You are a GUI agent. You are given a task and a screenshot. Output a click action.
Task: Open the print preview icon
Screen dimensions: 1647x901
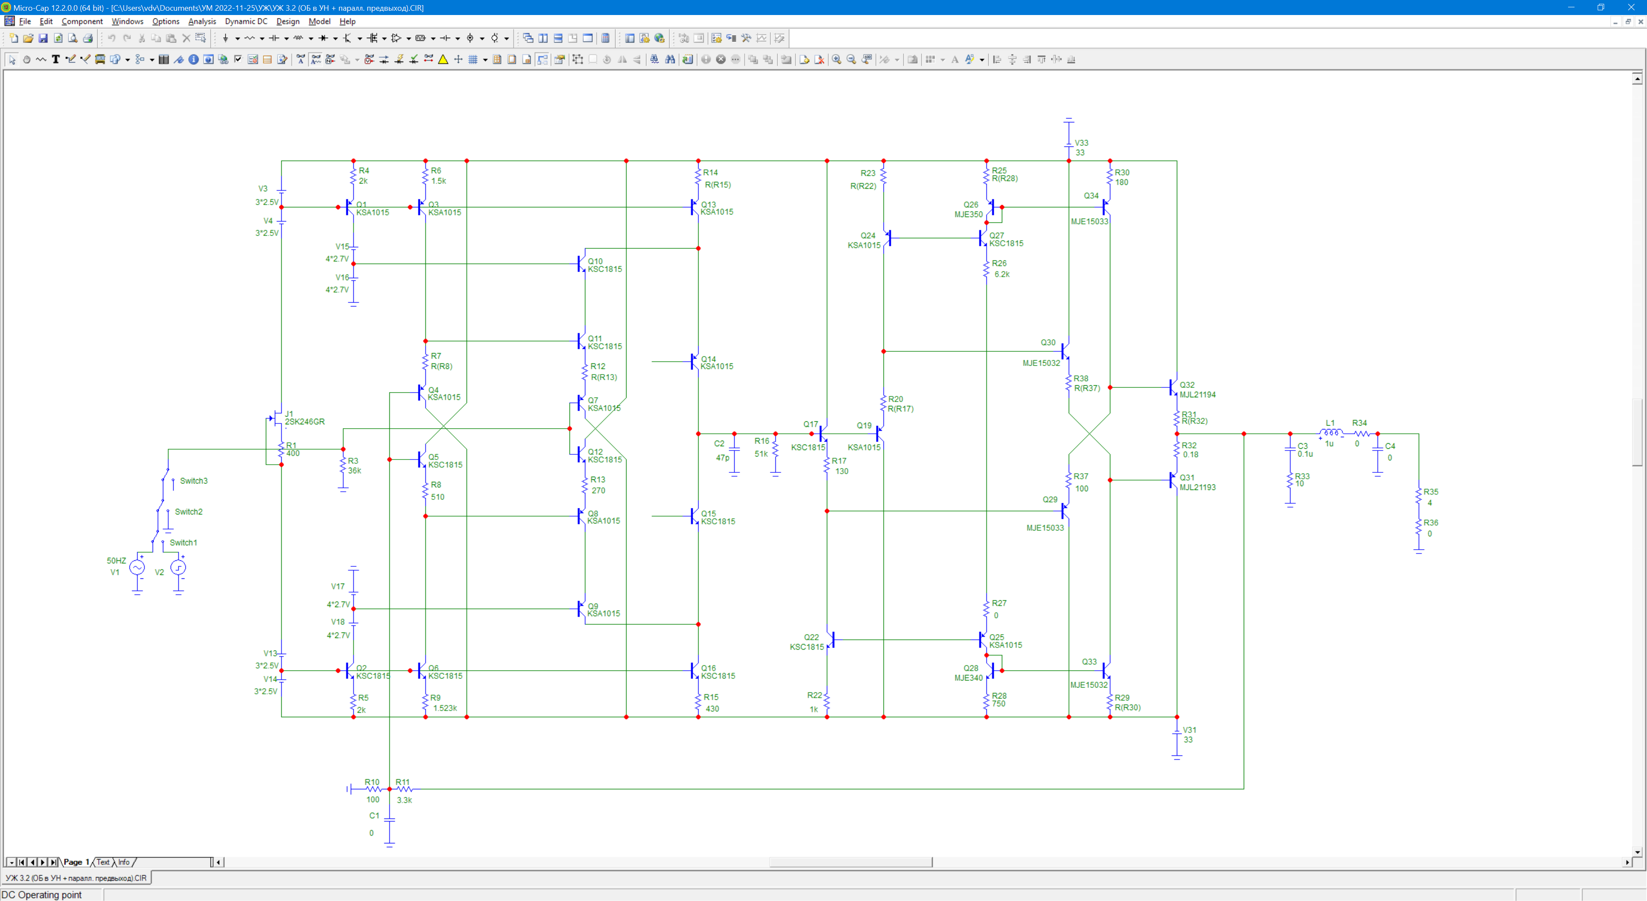[x=73, y=38]
